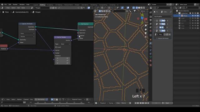Pin the node tree in editor
This screenshot has height=112, width=200.
[59, 8]
